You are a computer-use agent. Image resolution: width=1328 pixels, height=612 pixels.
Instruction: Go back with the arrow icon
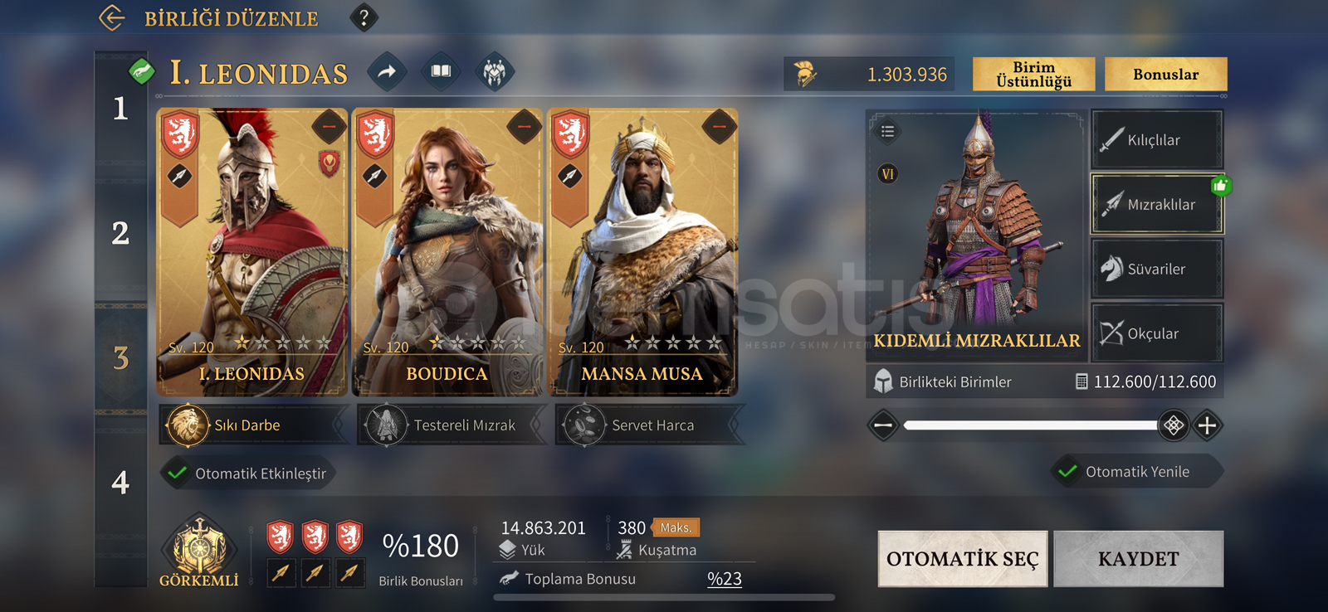tap(111, 17)
